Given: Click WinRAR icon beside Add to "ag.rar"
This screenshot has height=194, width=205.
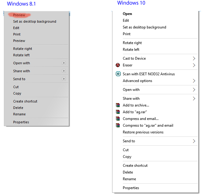Looking at the screenshot, I should click(118, 112).
